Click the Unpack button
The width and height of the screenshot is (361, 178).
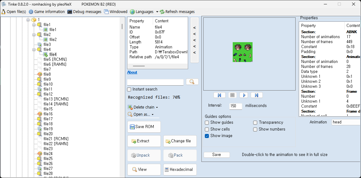click(144, 155)
